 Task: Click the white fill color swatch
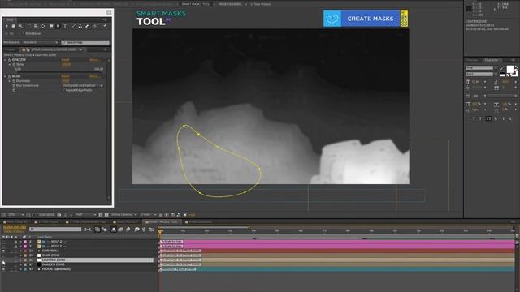tap(510, 69)
